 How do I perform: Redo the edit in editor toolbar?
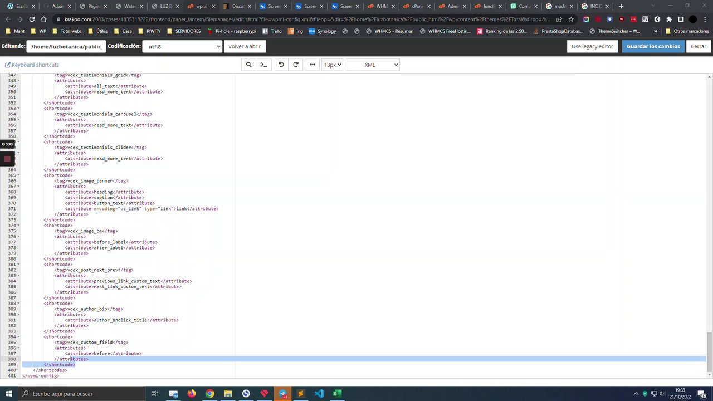click(296, 65)
